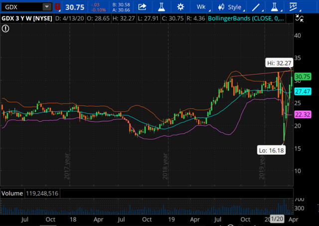Click the C: 30.75 close value
The height and width of the screenshot is (226, 319).
click(x=173, y=18)
